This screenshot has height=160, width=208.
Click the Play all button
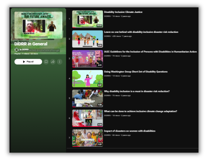(28, 62)
